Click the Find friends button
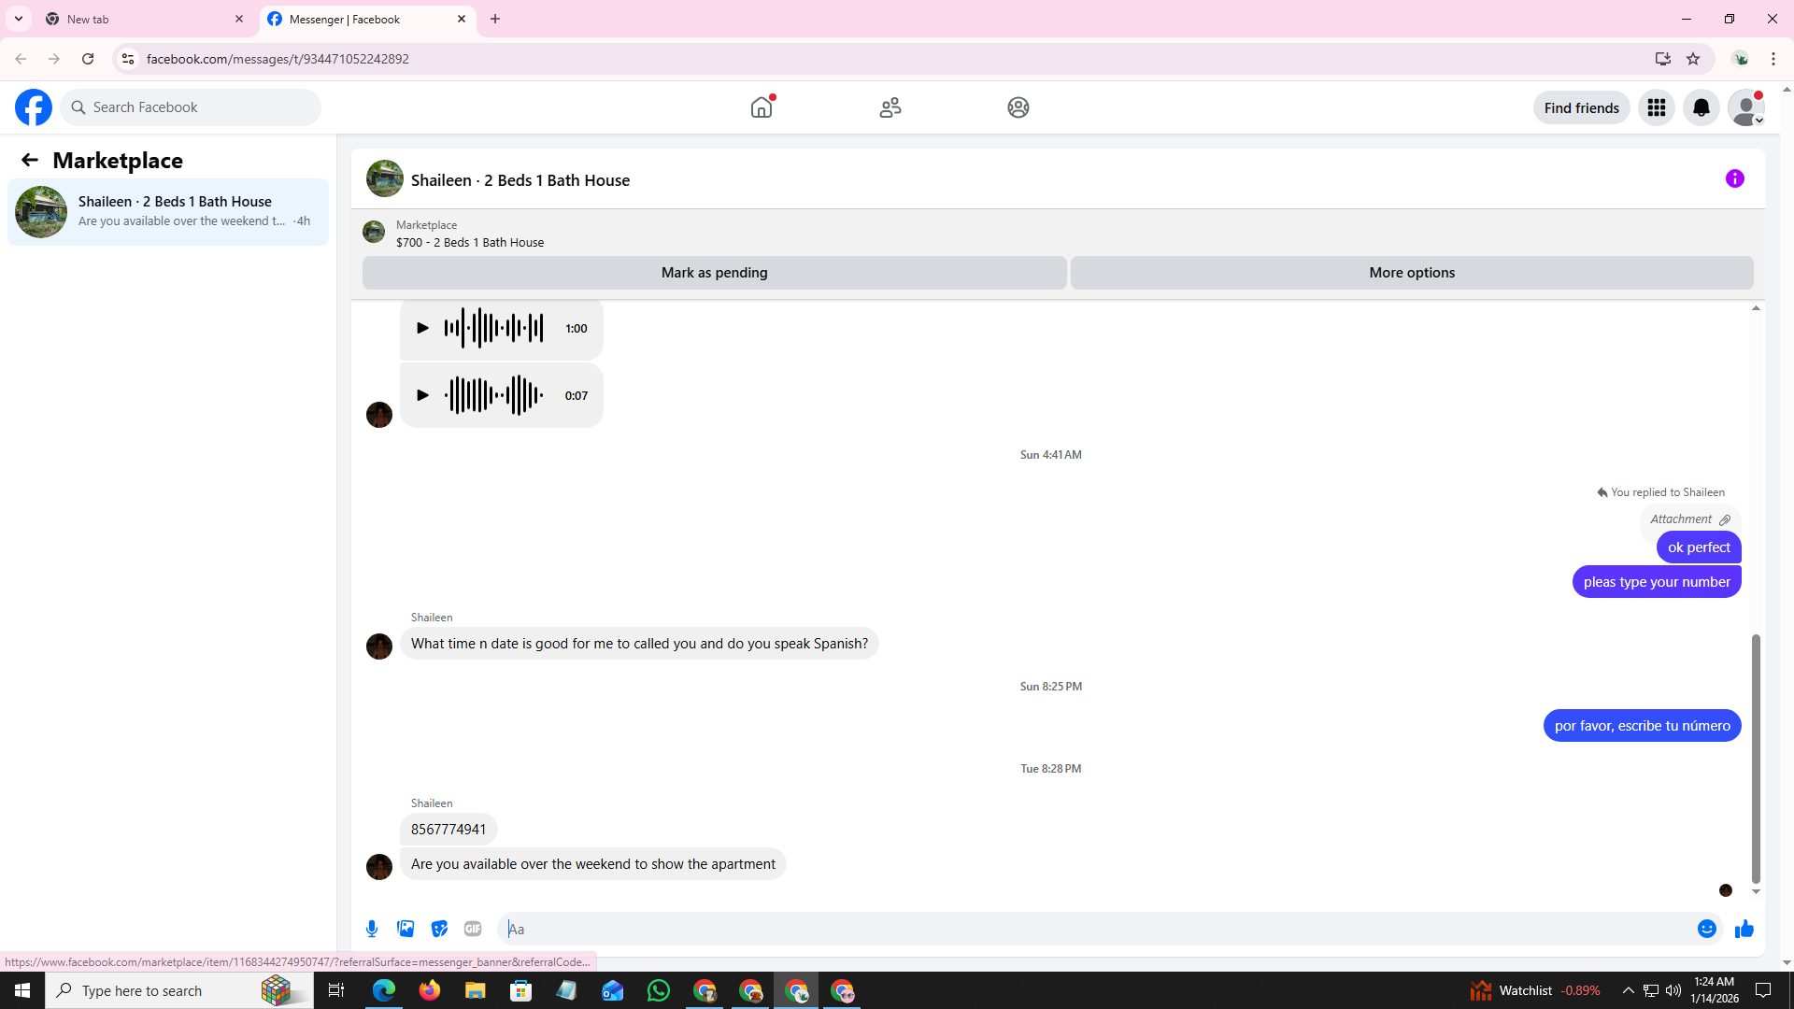Image resolution: width=1794 pixels, height=1009 pixels. point(1581,107)
